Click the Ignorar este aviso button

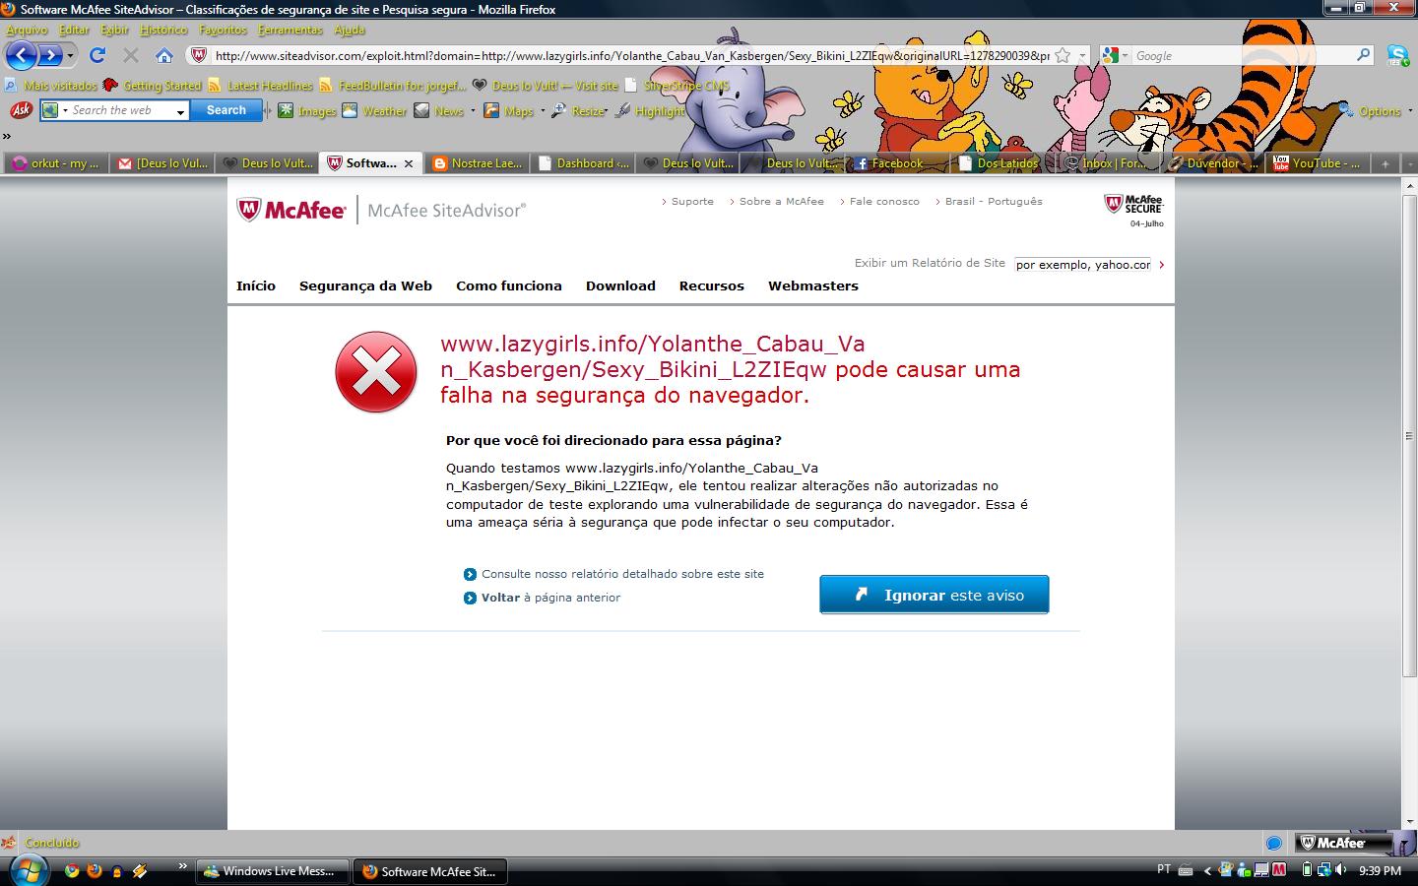(x=935, y=595)
